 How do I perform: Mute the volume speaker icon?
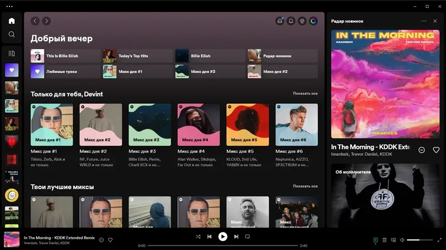(x=402, y=240)
